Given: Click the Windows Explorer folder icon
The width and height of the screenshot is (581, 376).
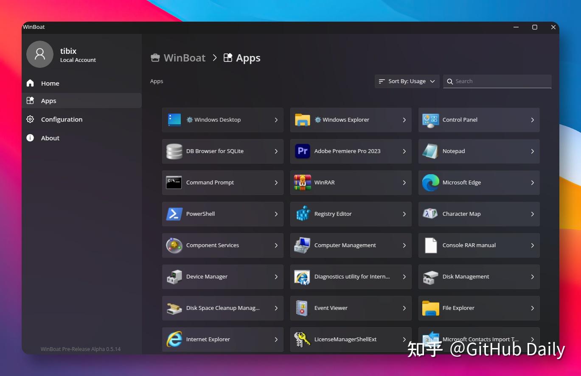Looking at the screenshot, I should point(303,120).
